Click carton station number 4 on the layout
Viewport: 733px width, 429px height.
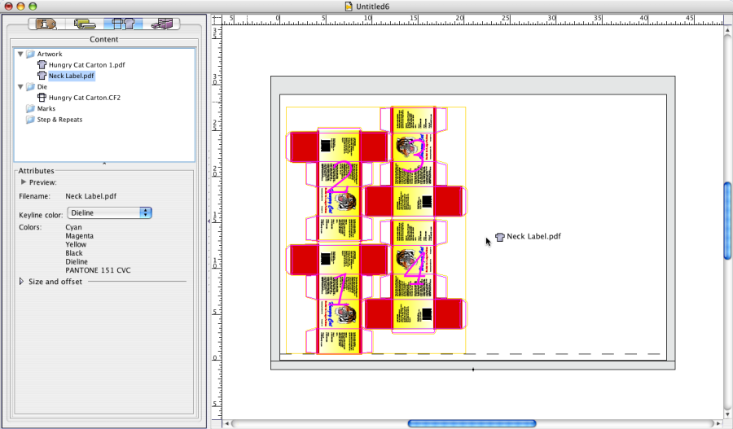[415, 269]
